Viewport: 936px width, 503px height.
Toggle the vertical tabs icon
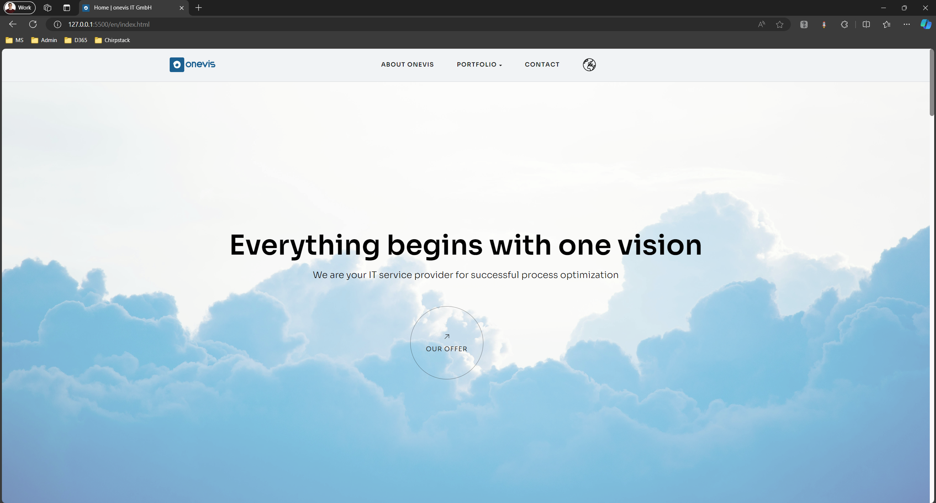67,8
